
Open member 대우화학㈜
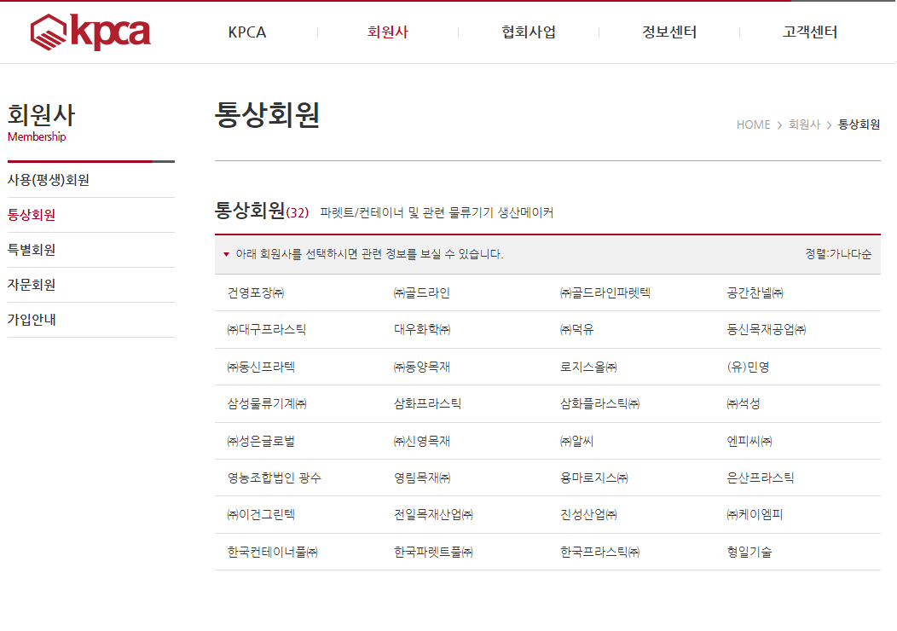tap(422, 329)
